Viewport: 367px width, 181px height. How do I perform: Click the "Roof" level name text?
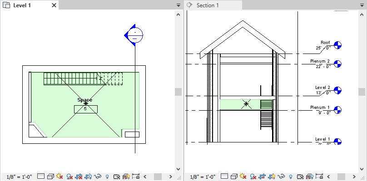tap(325, 43)
